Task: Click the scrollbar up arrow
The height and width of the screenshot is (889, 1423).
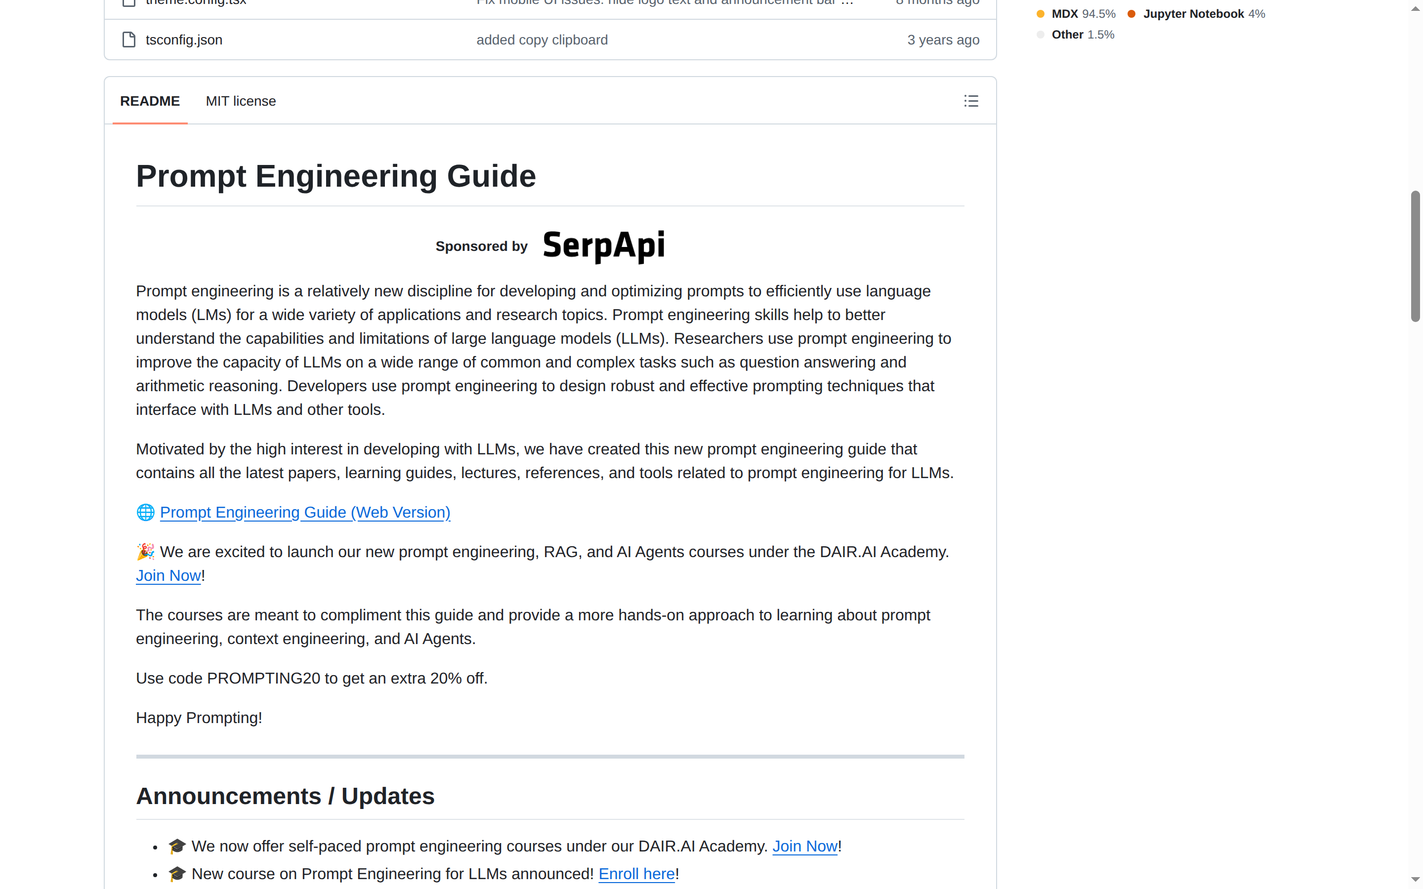Action: [1416, 8]
